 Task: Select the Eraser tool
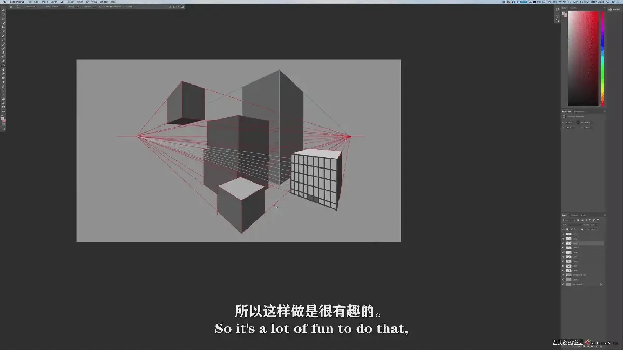[x=3, y=61]
